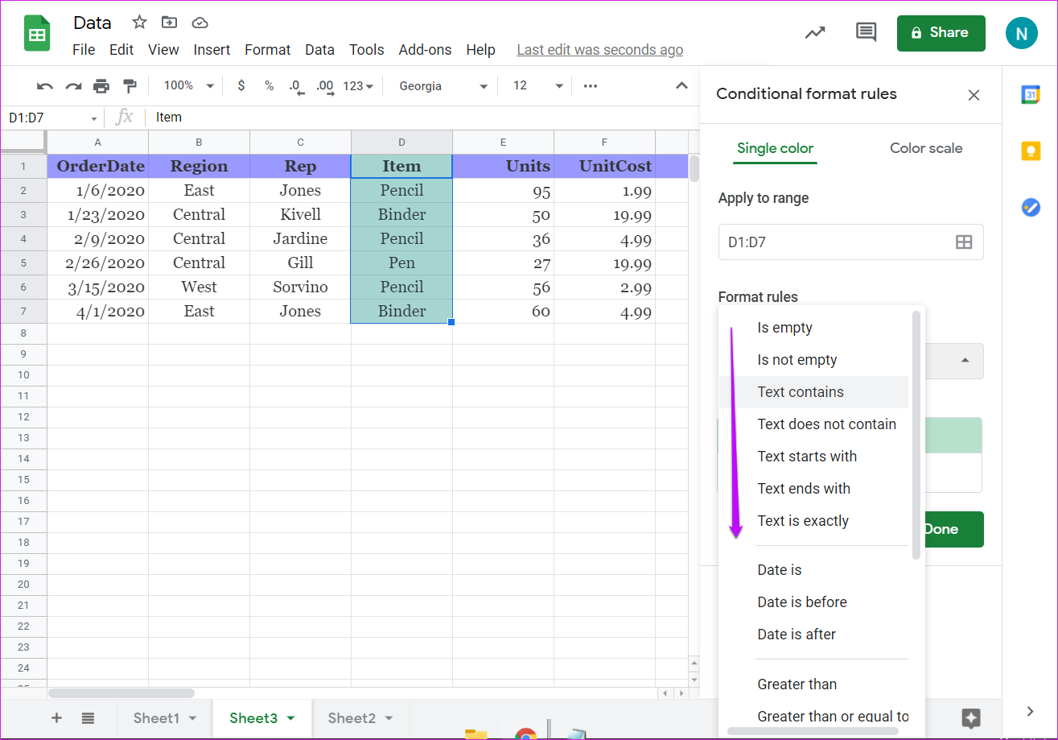Open 'Last edit was seconds ago' link
This screenshot has height=740, width=1058.
coord(599,50)
